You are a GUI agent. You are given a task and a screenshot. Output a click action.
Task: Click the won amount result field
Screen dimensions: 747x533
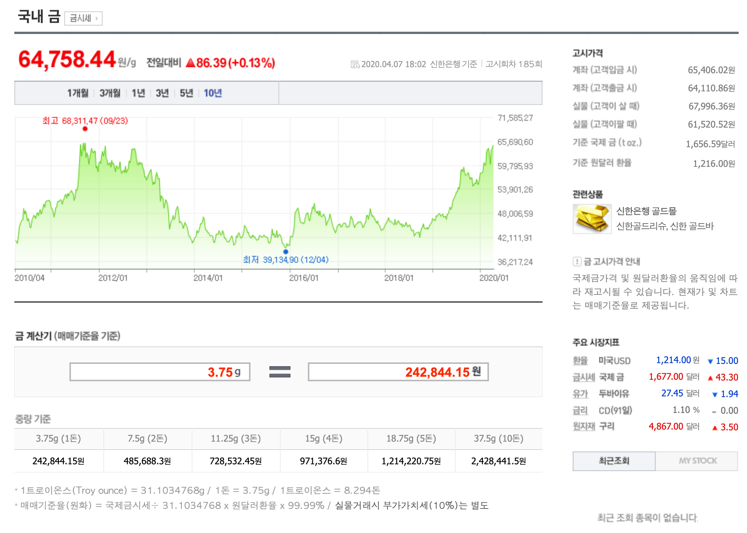pos(398,372)
